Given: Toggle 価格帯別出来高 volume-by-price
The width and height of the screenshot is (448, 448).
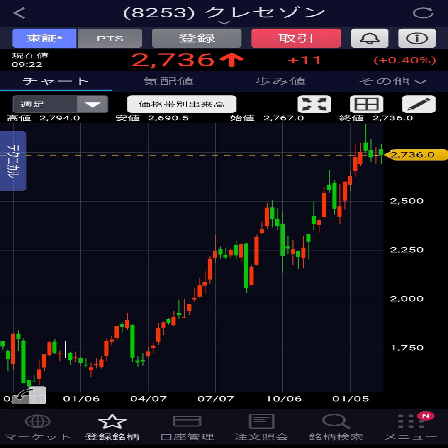Looking at the screenshot, I should [x=182, y=104].
